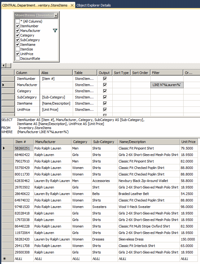200x264 pixels.
Task: Click the Sort Type column header
Action: pyautogui.click(x=121, y=73)
